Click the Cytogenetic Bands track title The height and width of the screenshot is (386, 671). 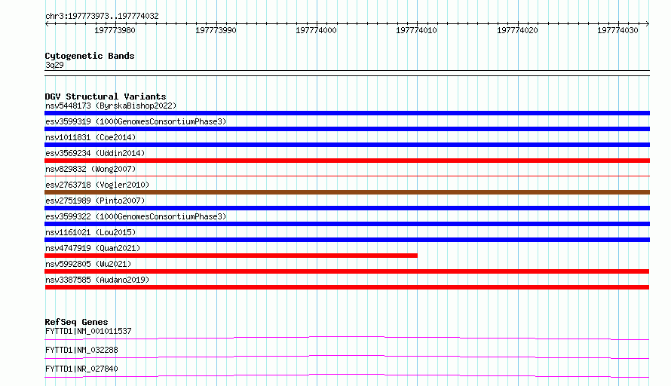pyautogui.click(x=90, y=56)
